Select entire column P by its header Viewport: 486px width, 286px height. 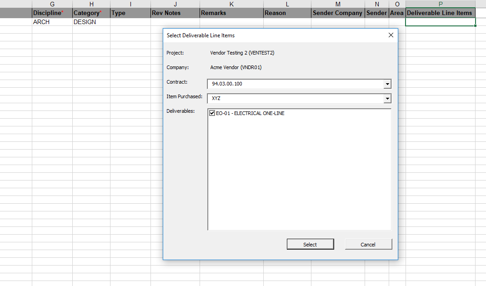[440, 4]
